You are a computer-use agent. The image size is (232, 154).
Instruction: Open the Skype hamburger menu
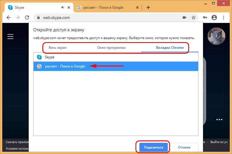point(10,37)
